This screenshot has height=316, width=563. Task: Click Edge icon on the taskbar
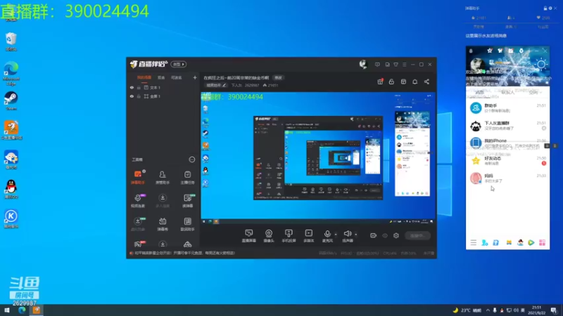click(22, 310)
